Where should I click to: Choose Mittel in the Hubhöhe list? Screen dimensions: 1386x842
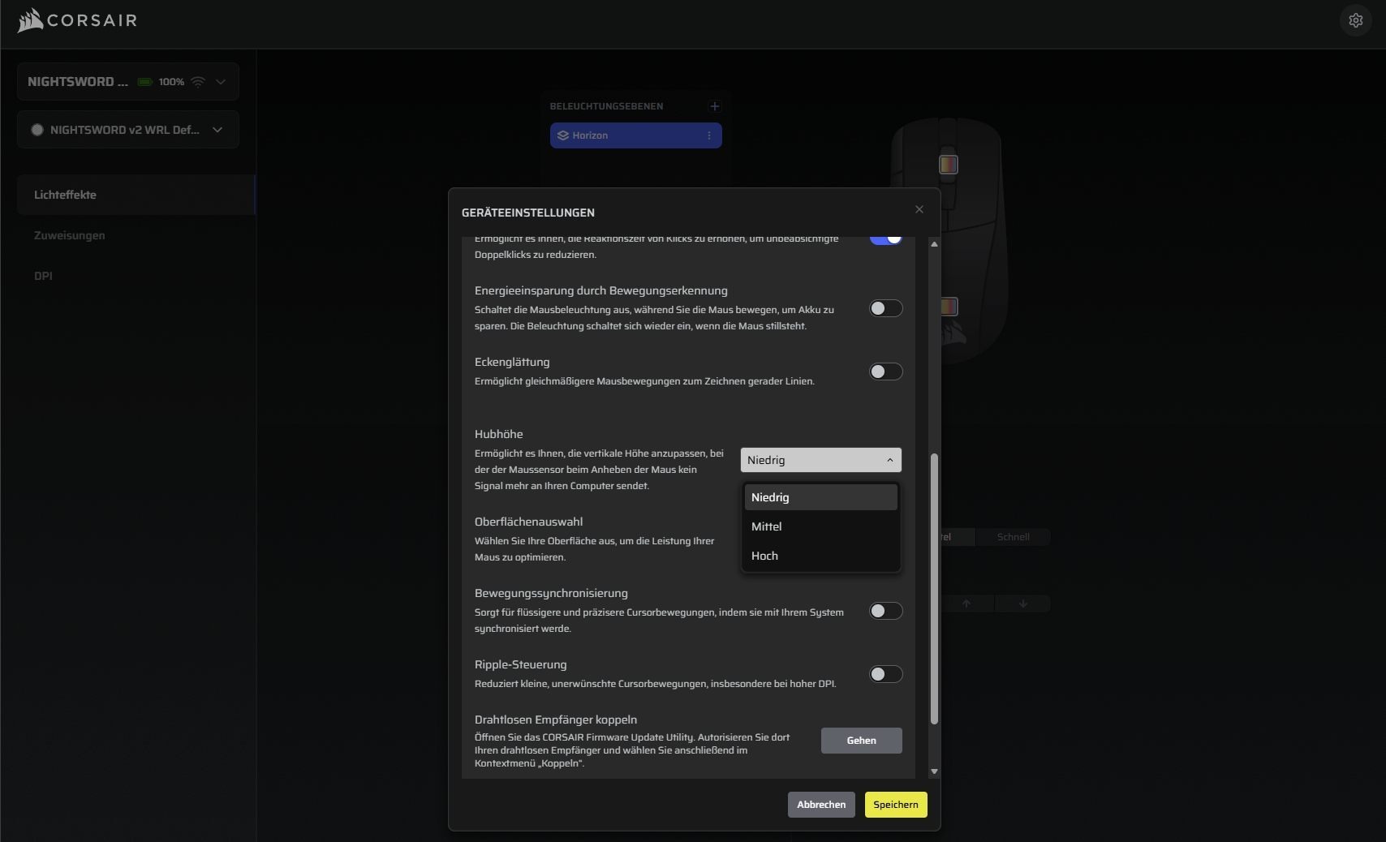pos(820,526)
